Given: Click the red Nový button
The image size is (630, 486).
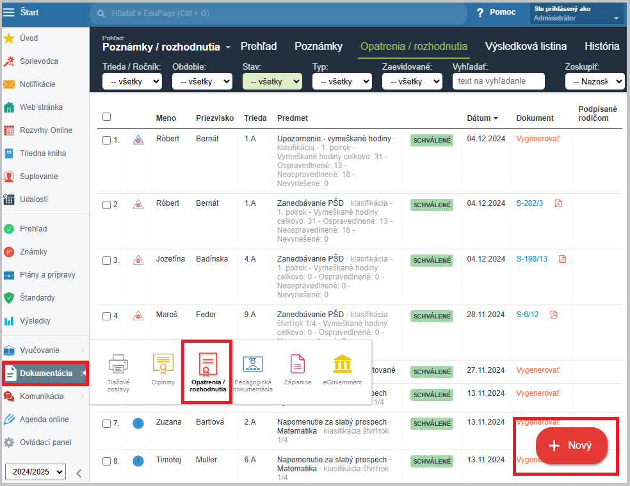Looking at the screenshot, I should pyautogui.click(x=571, y=446).
